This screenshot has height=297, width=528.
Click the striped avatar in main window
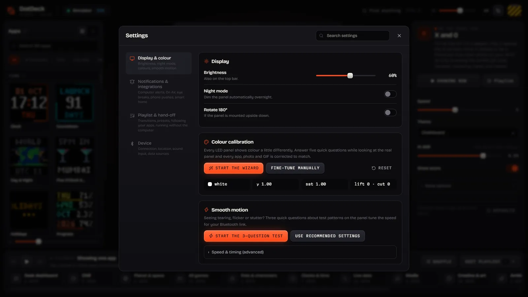(x=514, y=11)
